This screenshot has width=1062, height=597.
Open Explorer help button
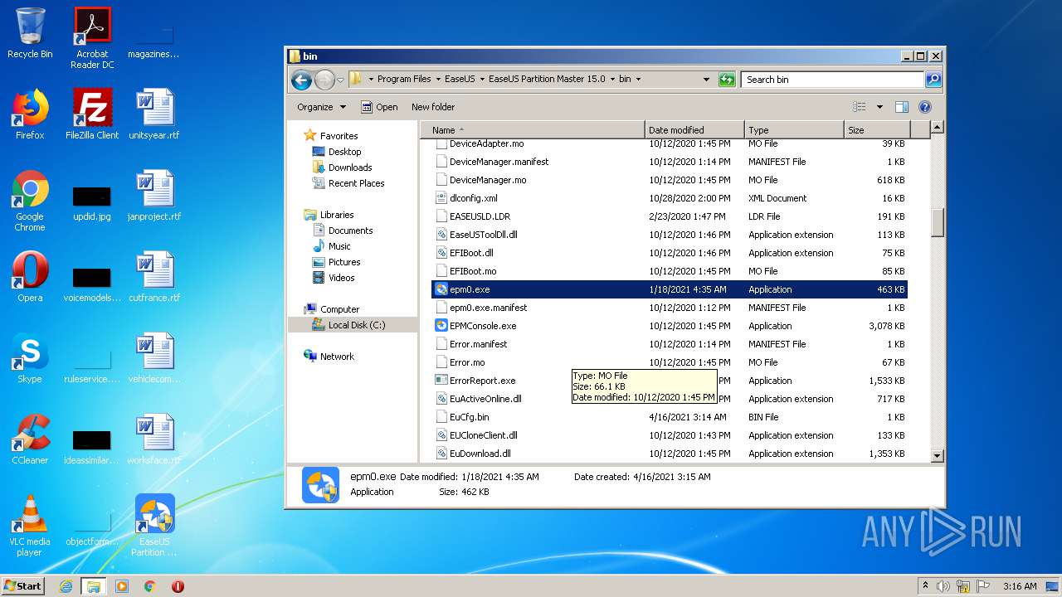[925, 107]
